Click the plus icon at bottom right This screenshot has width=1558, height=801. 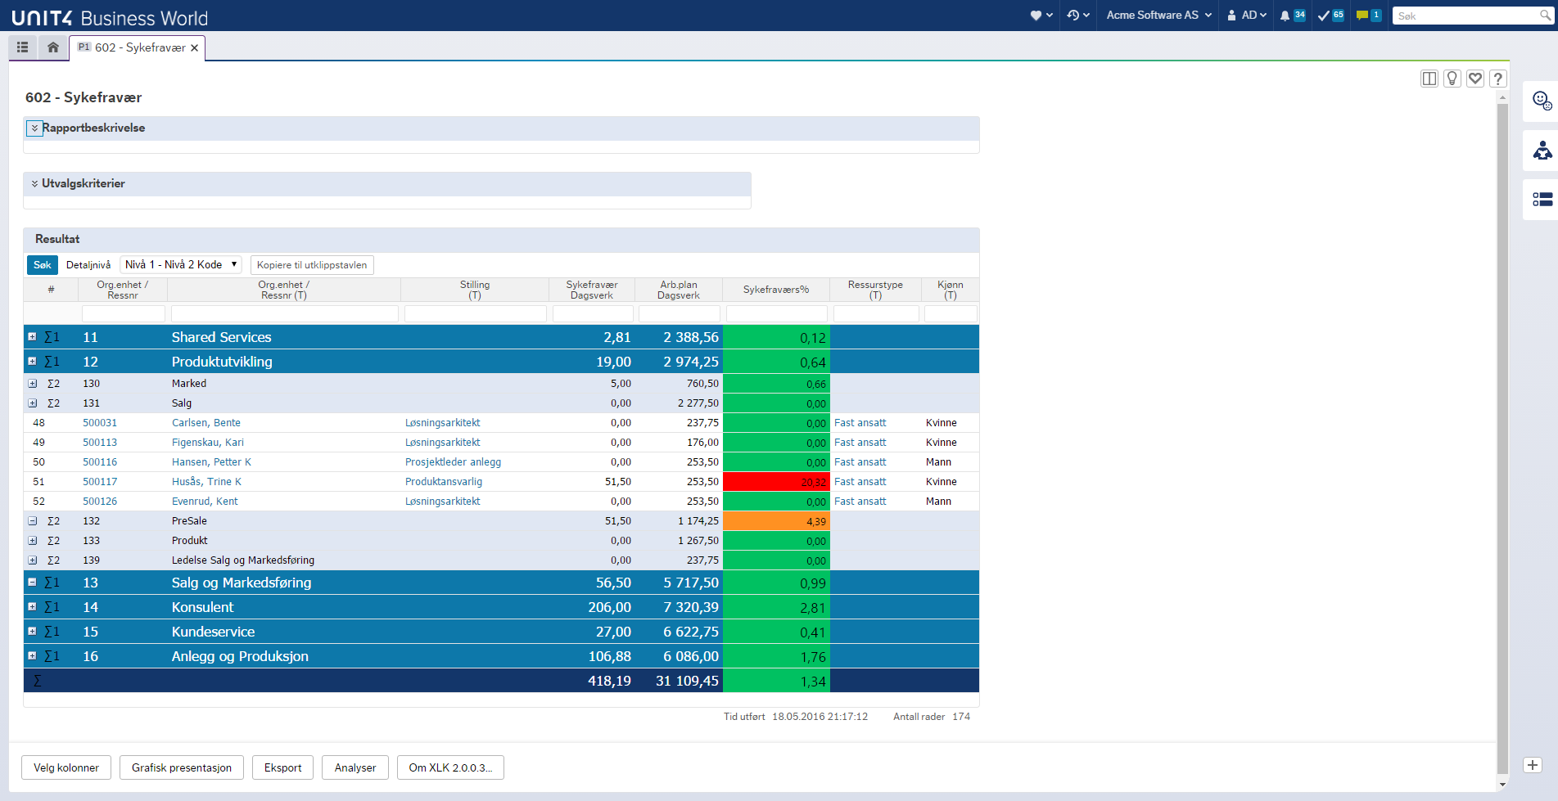click(1533, 765)
